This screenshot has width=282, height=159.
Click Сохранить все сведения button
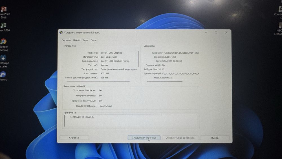(x=180, y=138)
